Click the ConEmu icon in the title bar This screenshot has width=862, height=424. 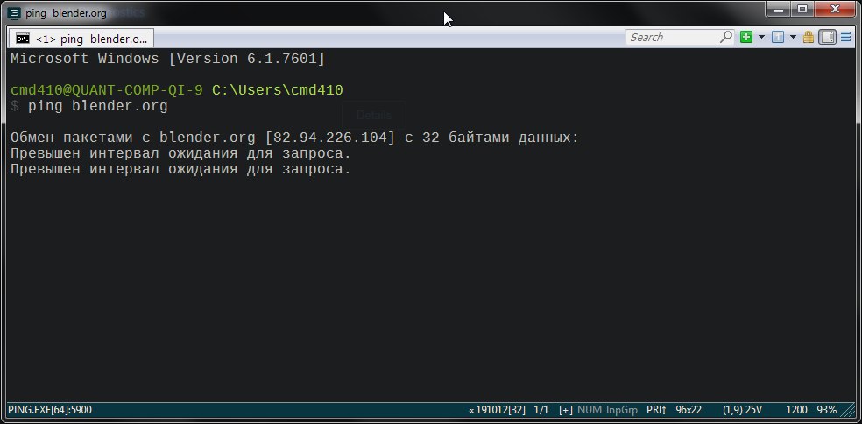click(x=15, y=12)
